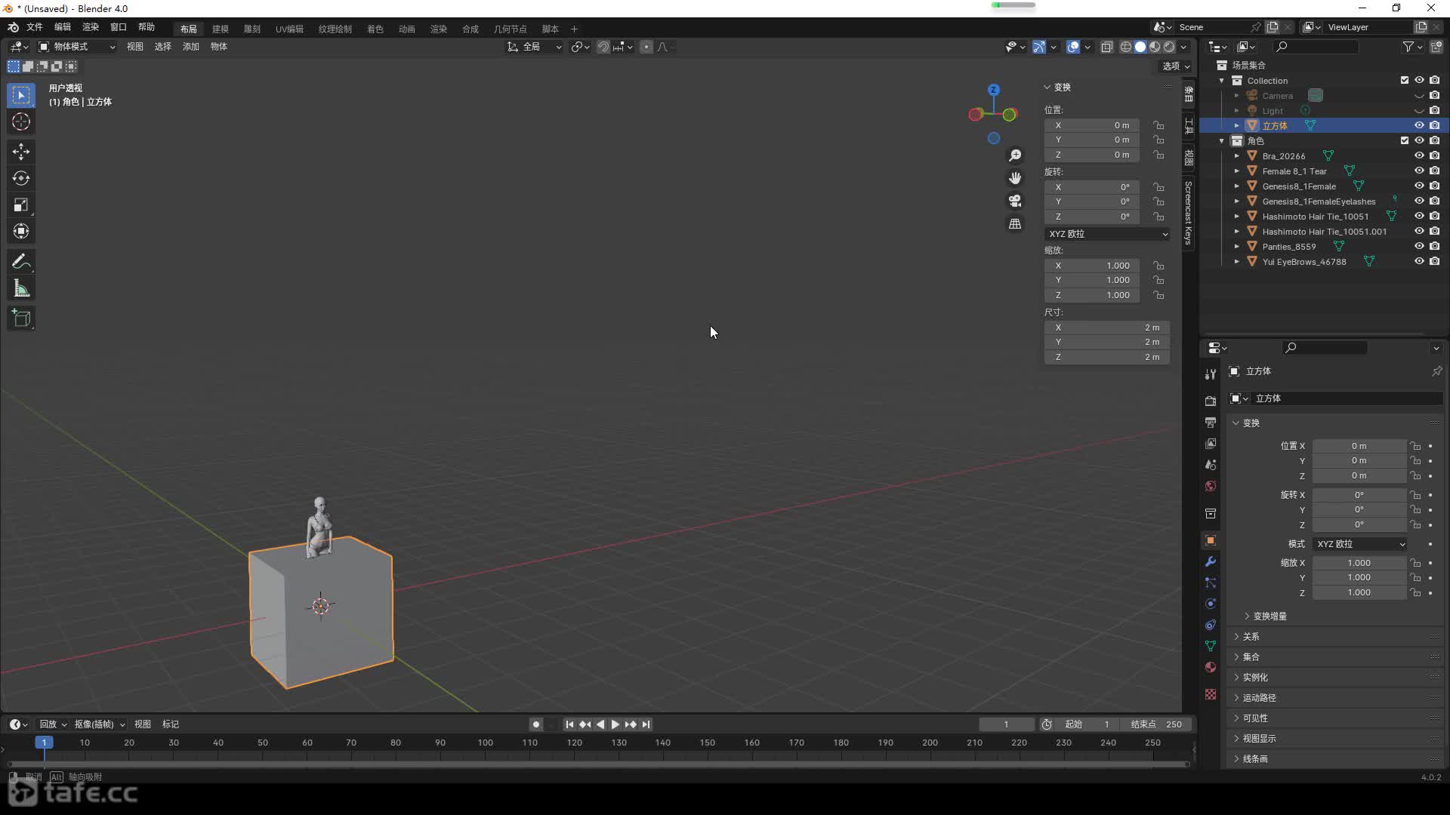
Task: Toggle proportional editing
Action: pos(646,47)
